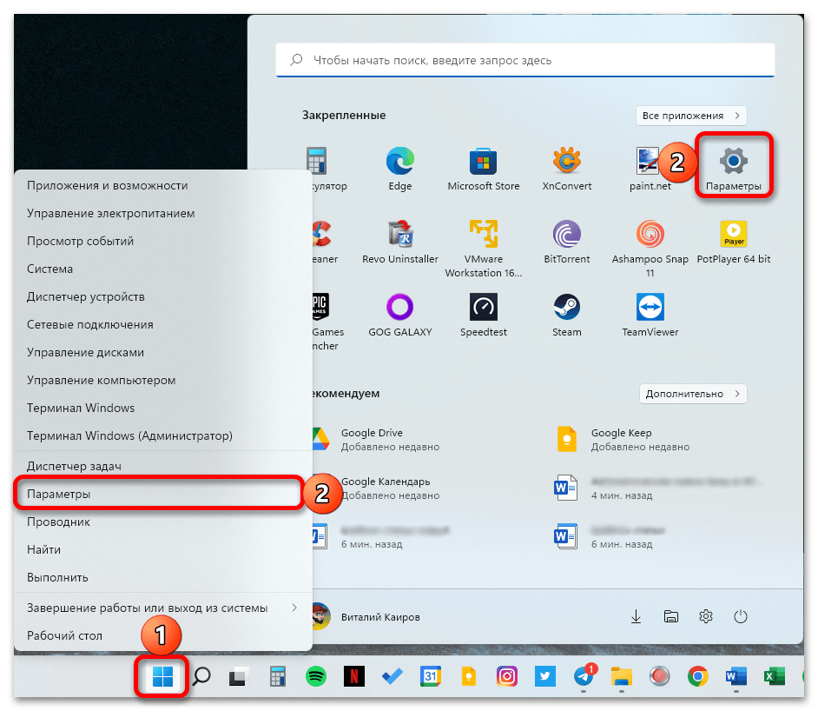The height and width of the screenshot is (711, 818).
Task: Launch the Speedtest pinned app
Action: 483,316
